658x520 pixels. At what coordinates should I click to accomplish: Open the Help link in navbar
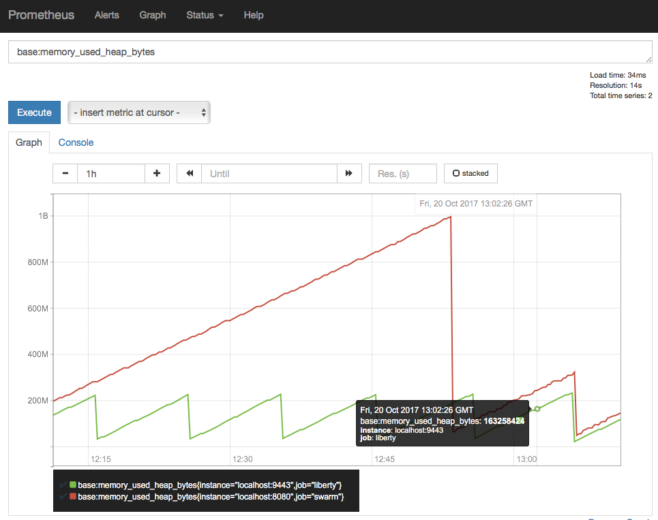click(x=254, y=15)
